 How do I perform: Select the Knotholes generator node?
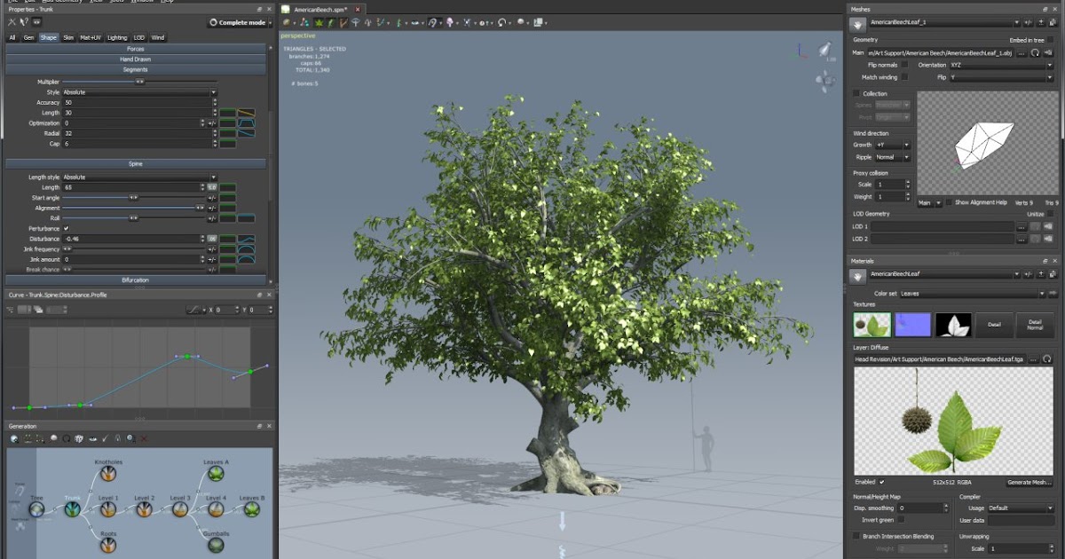pyautogui.click(x=107, y=474)
